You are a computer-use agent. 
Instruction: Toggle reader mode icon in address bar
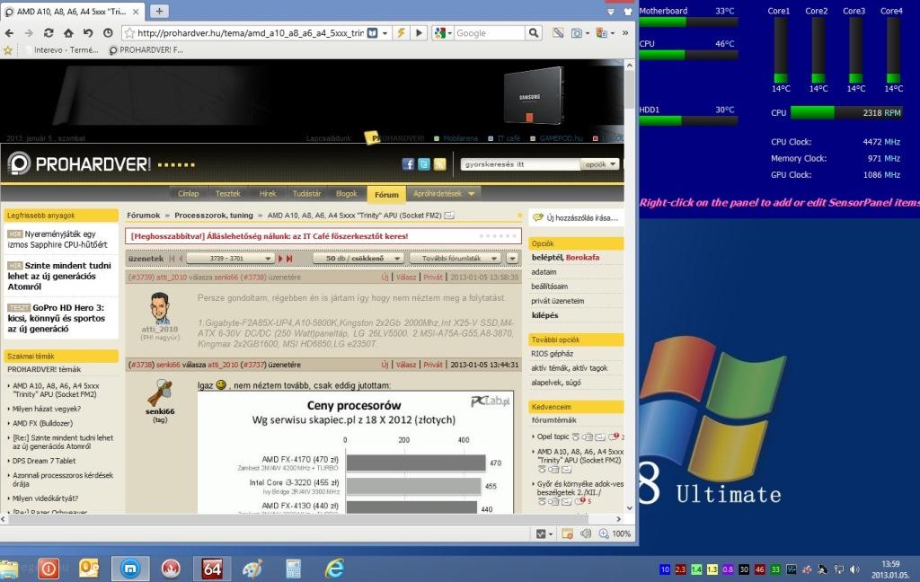pyautogui.click(x=372, y=33)
